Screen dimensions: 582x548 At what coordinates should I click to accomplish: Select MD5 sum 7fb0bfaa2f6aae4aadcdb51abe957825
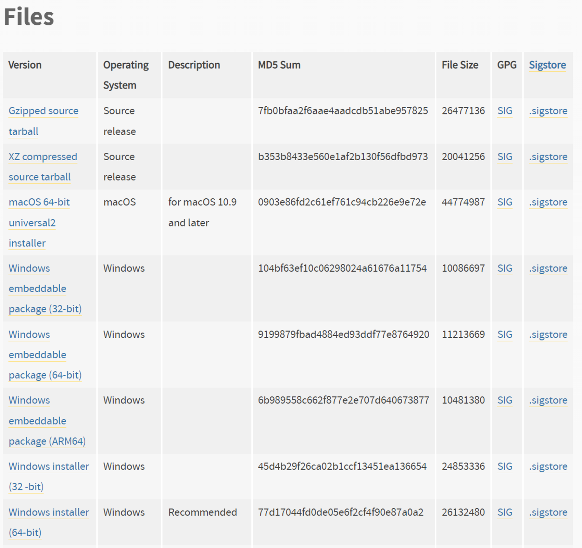click(343, 111)
